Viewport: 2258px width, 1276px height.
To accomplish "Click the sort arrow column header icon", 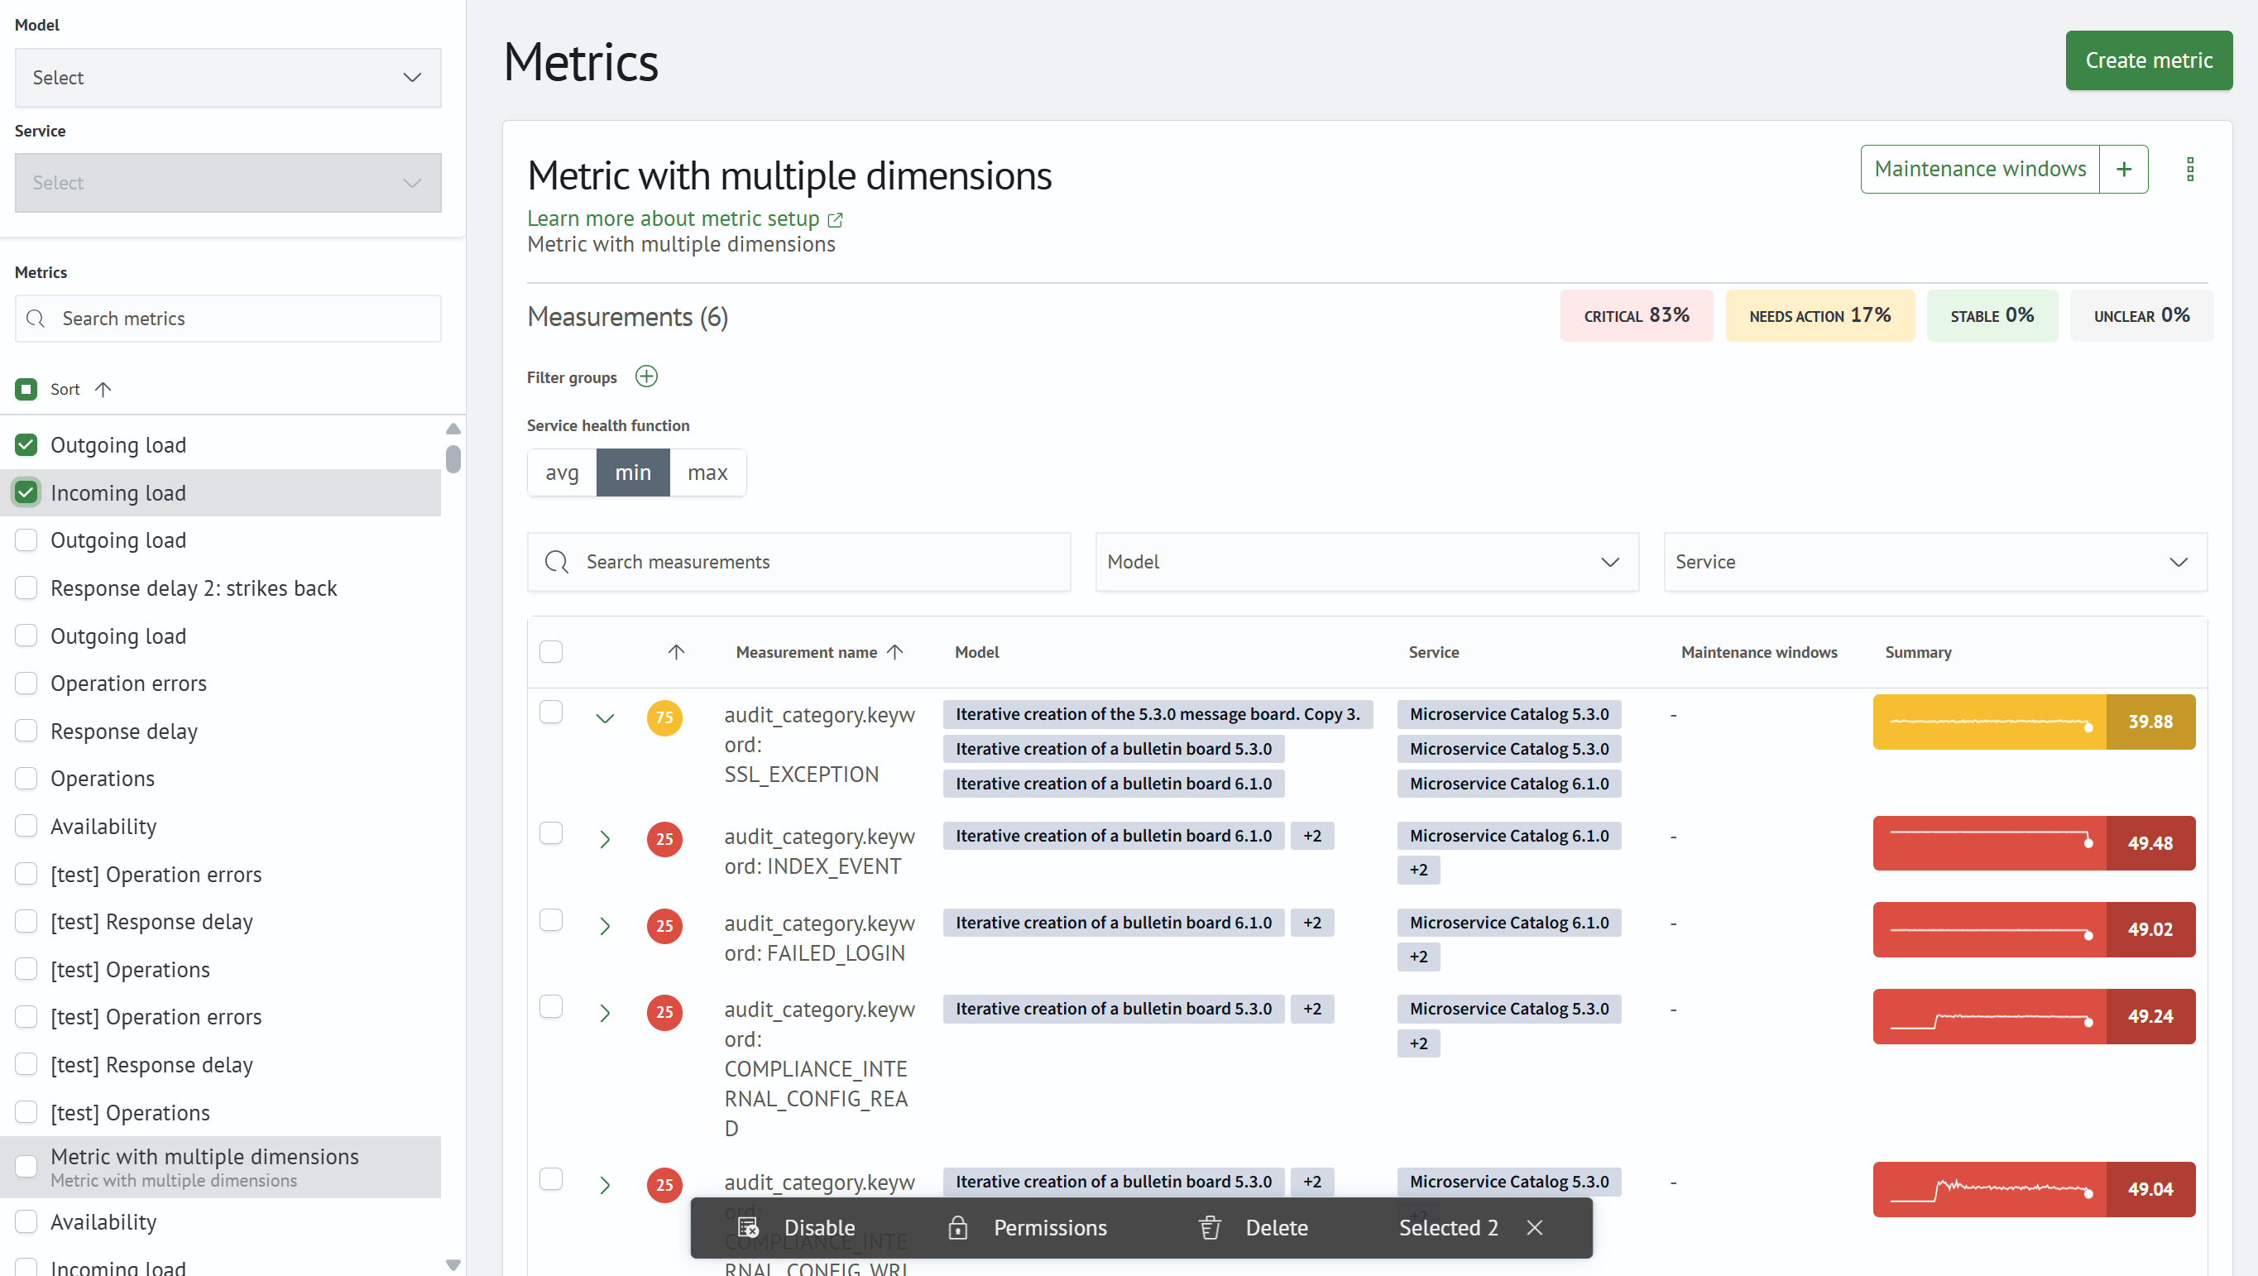I will click(676, 652).
